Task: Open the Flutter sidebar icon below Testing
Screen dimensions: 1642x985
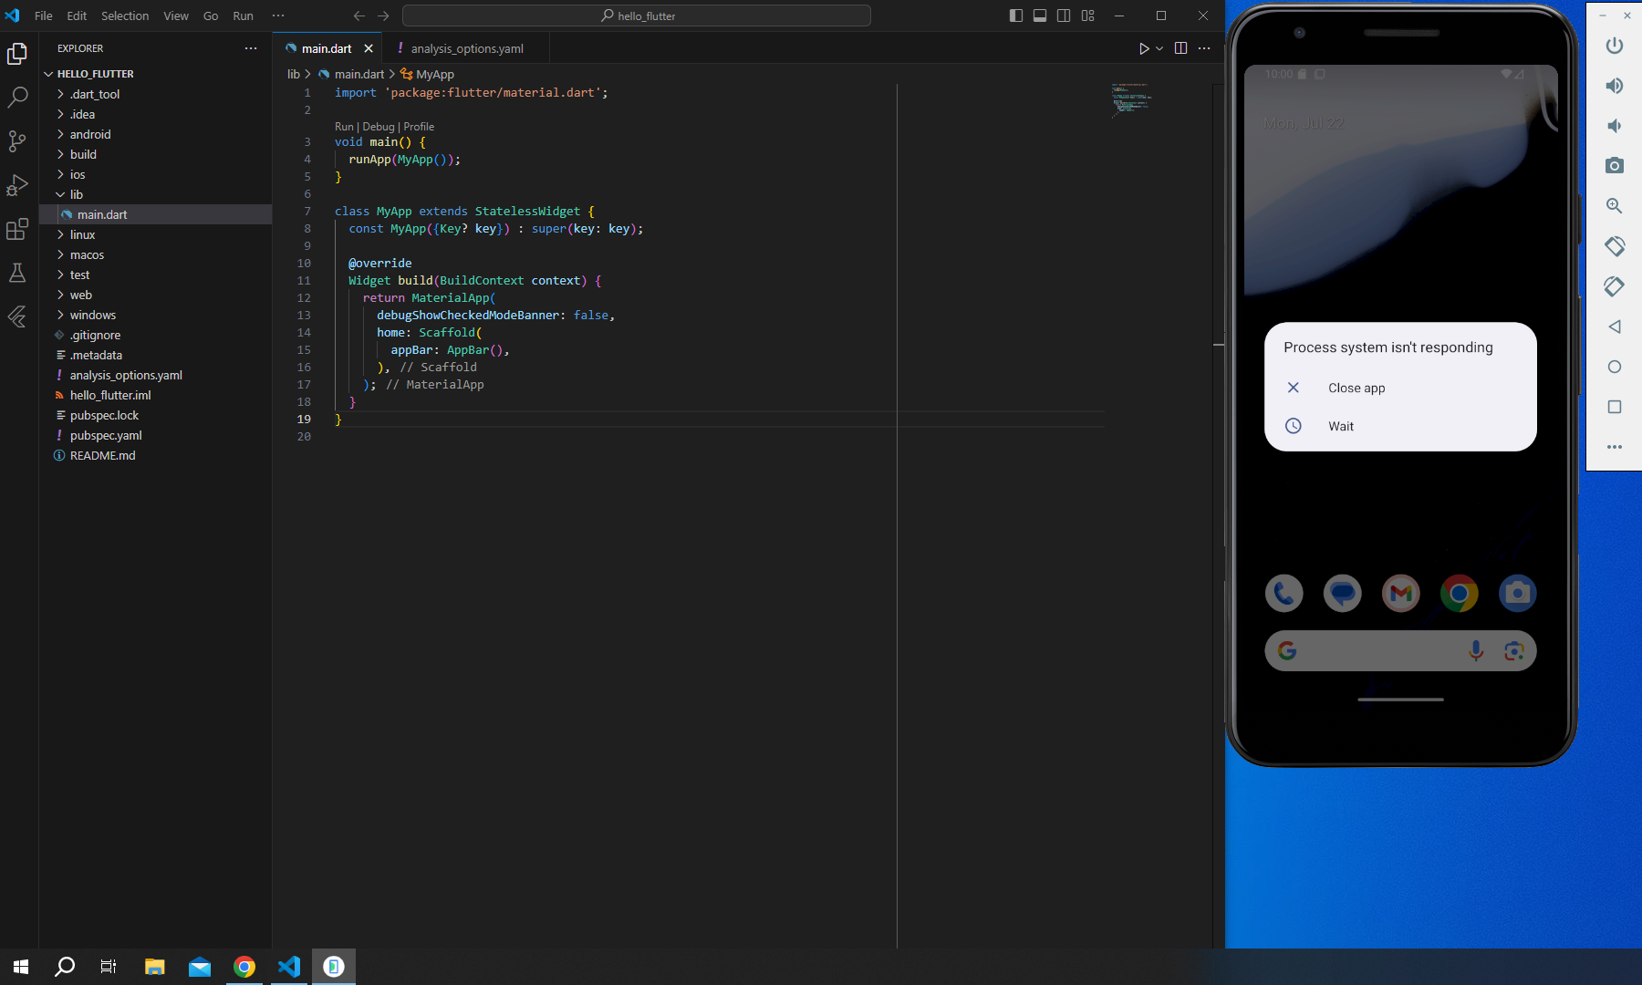Action: tap(17, 316)
